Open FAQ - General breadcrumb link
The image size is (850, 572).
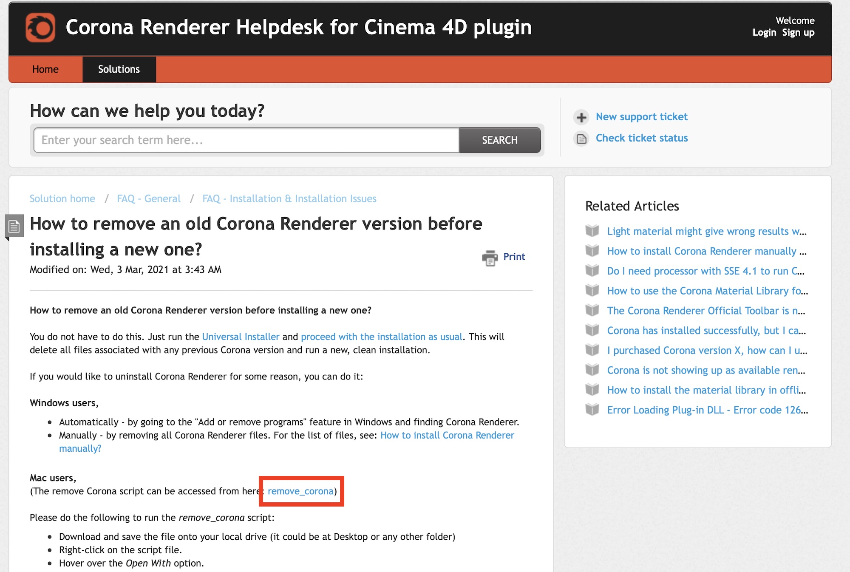coord(149,198)
